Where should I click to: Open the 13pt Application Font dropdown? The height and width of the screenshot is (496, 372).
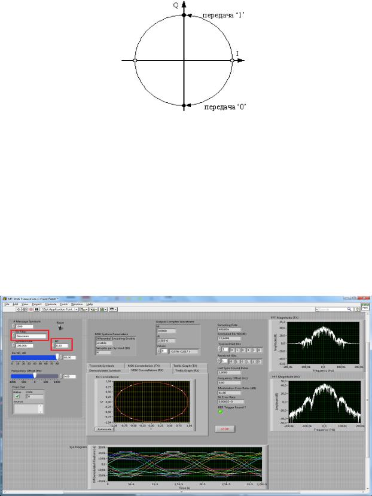59,309
